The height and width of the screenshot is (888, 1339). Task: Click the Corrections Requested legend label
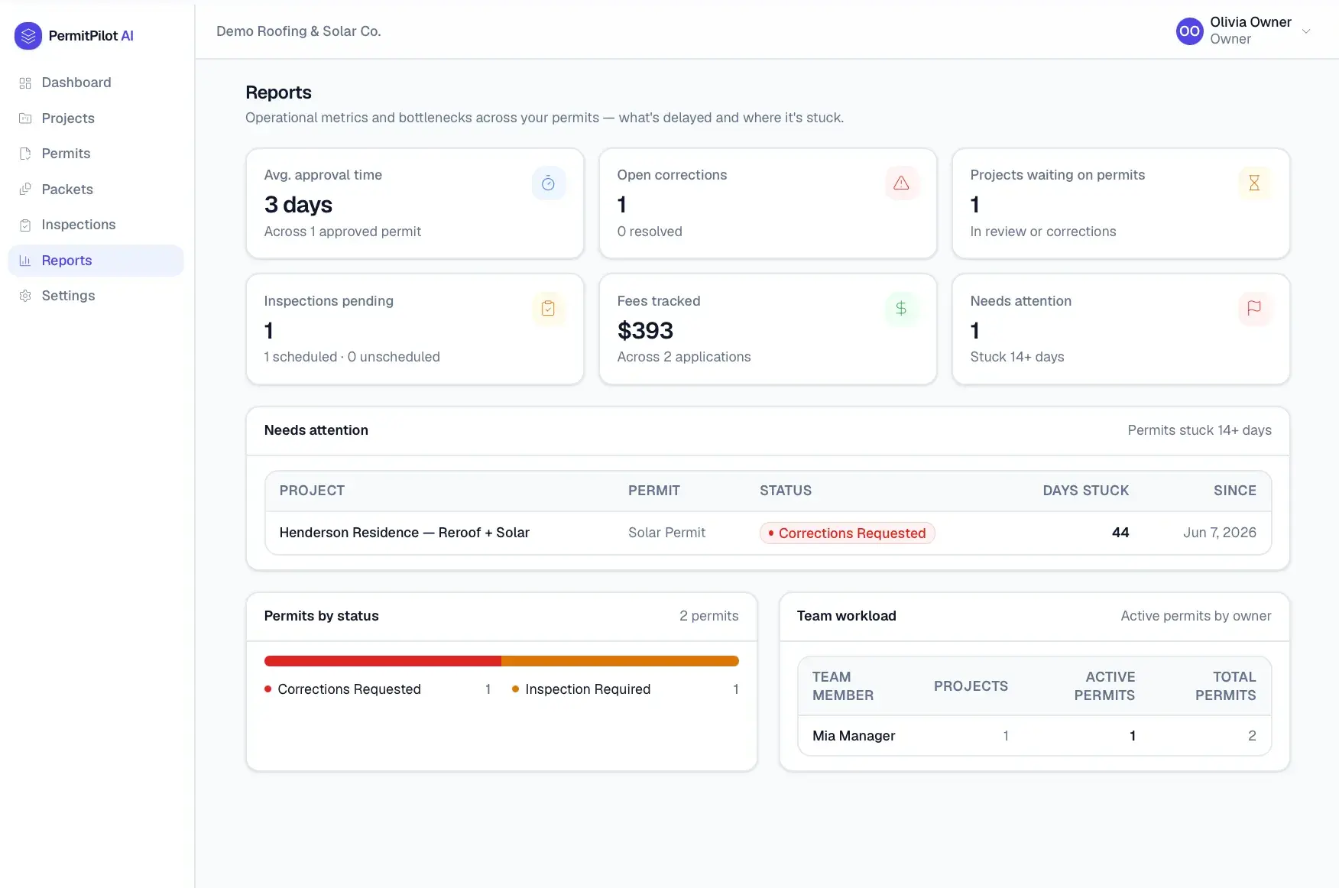tap(349, 689)
